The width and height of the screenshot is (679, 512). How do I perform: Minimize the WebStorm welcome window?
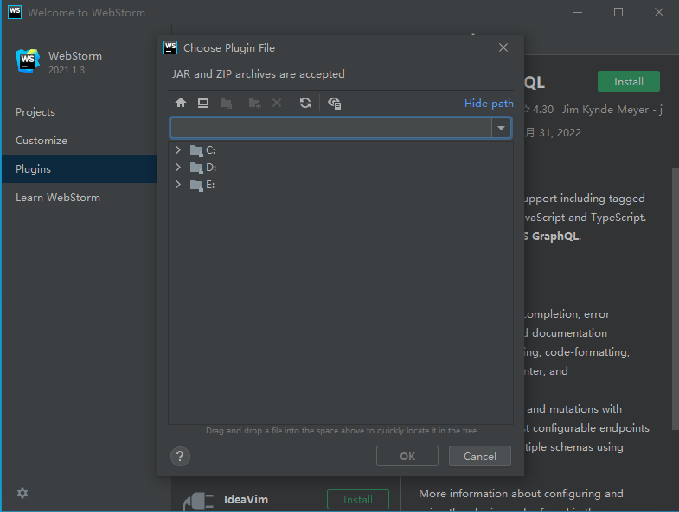[x=578, y=12]
